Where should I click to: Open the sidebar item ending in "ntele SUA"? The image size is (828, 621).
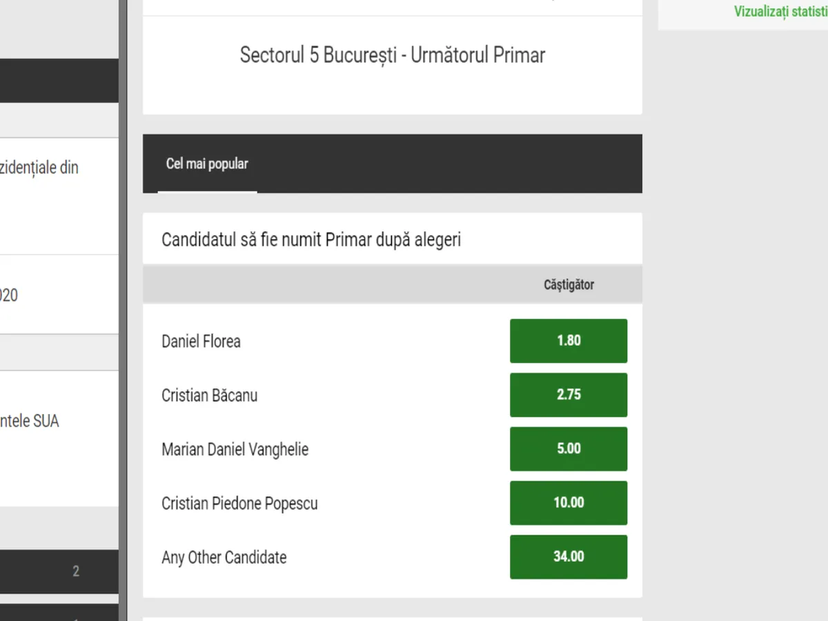[x=30, y=421]
